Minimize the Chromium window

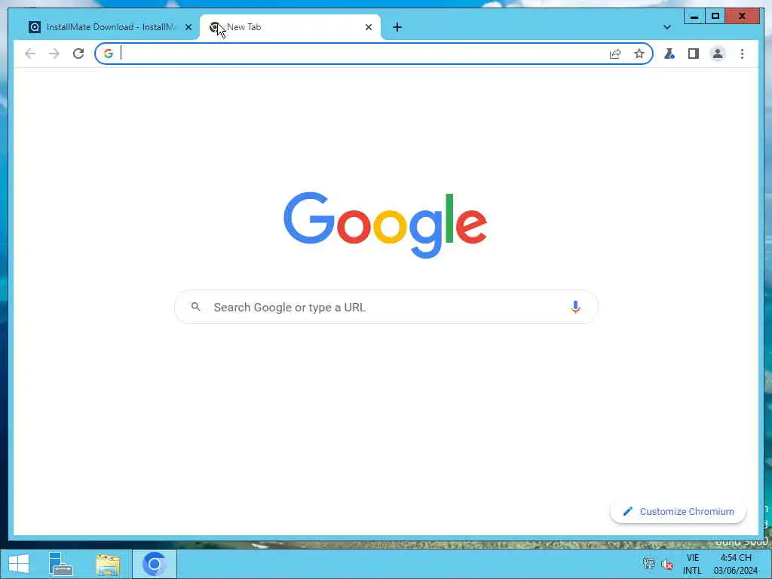point(694,17)
